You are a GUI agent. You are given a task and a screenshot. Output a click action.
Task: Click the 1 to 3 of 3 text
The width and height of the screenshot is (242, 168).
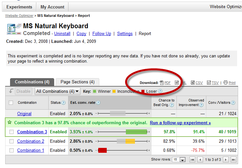tap(213, 160)
